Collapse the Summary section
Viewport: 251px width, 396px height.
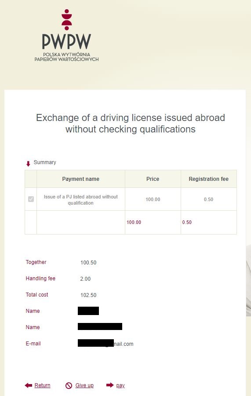click(45, 162)
